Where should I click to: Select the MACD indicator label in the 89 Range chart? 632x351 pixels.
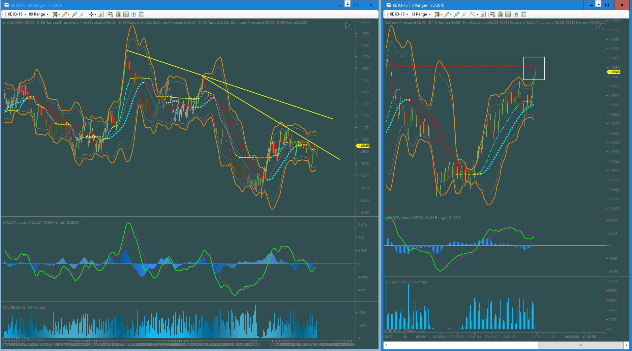(x=41, y=222)
